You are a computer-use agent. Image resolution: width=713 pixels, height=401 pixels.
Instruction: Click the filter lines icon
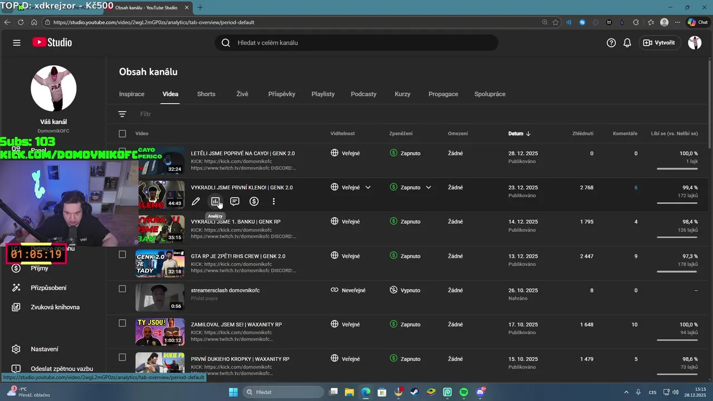click(123, 114)
